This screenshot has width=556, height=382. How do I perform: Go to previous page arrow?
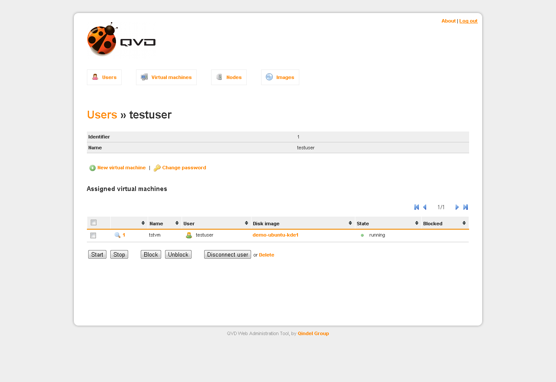coord(425,207)
